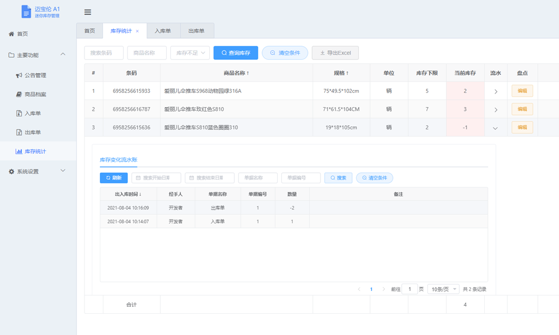The height and width of the screenshot is (335, 559).
Task: Click the file icon for 入库单 in sidebar
Action: click(x=19, y=113)
